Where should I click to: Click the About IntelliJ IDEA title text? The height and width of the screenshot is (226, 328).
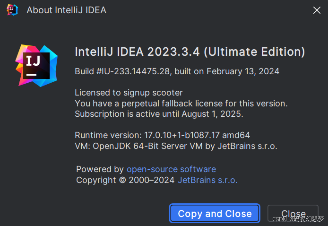pyautogui.click(x=67, y=10)
